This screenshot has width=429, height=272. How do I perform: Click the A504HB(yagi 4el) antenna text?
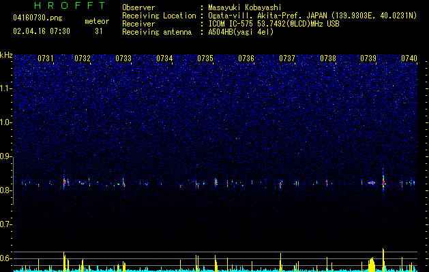click(241, 32)
